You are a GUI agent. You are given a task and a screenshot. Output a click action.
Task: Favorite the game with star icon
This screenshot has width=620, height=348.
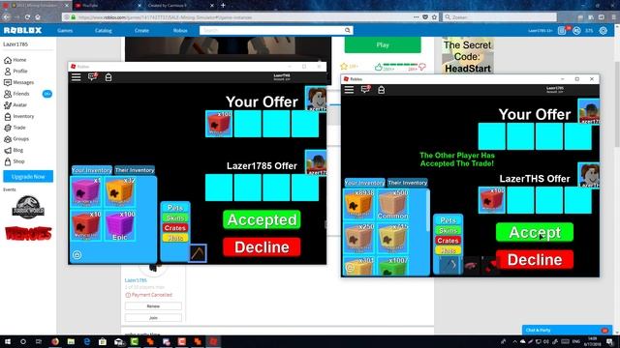point(344,67)
